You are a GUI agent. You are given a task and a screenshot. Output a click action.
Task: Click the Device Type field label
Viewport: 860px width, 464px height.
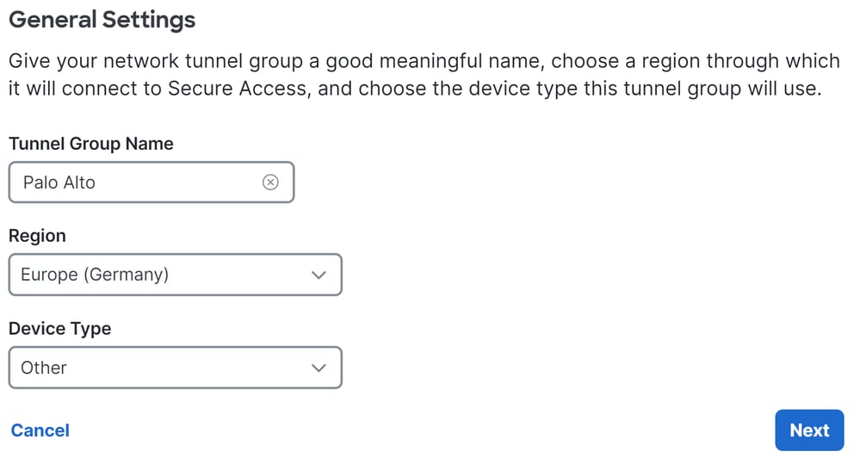[60, 329]
